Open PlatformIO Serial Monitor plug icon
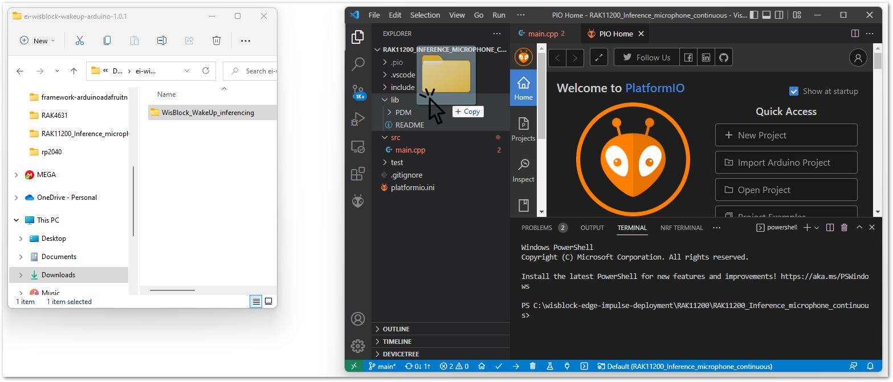The image size is (893, 382). pos(567,366)
